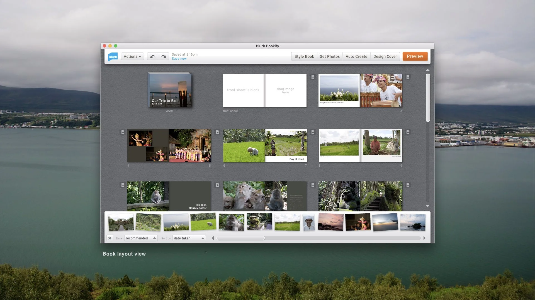The height and width of the screenshot is (300, 535).
Task: Click add-page icon beside page 4 spread
Action: pyautogui.click(x=123, y=132)
